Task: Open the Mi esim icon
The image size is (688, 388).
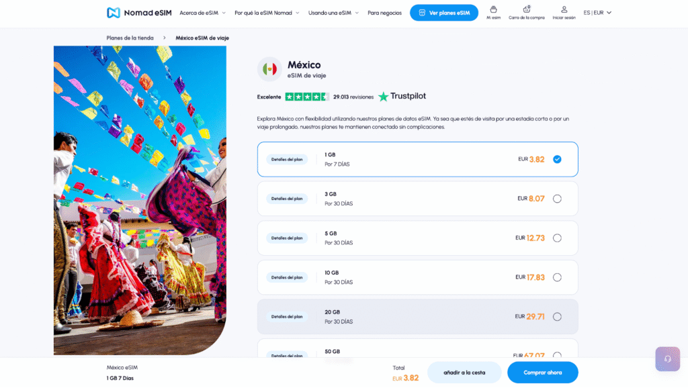Action: click(x=494, y=10)
